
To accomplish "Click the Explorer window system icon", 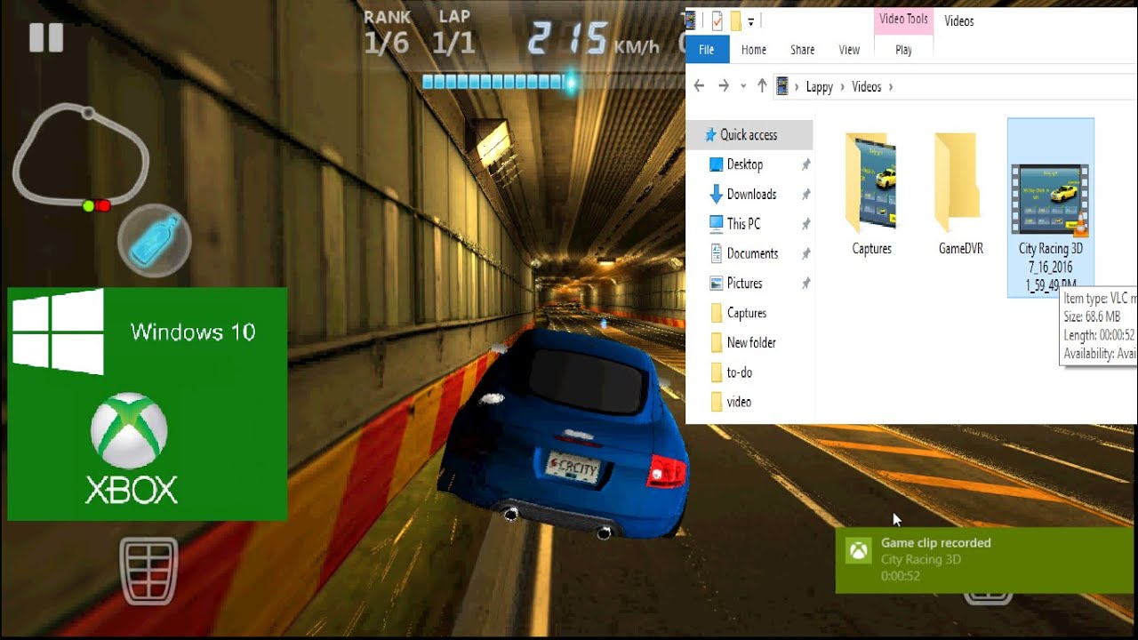I will pyautogui.click(x=692, y=20).
